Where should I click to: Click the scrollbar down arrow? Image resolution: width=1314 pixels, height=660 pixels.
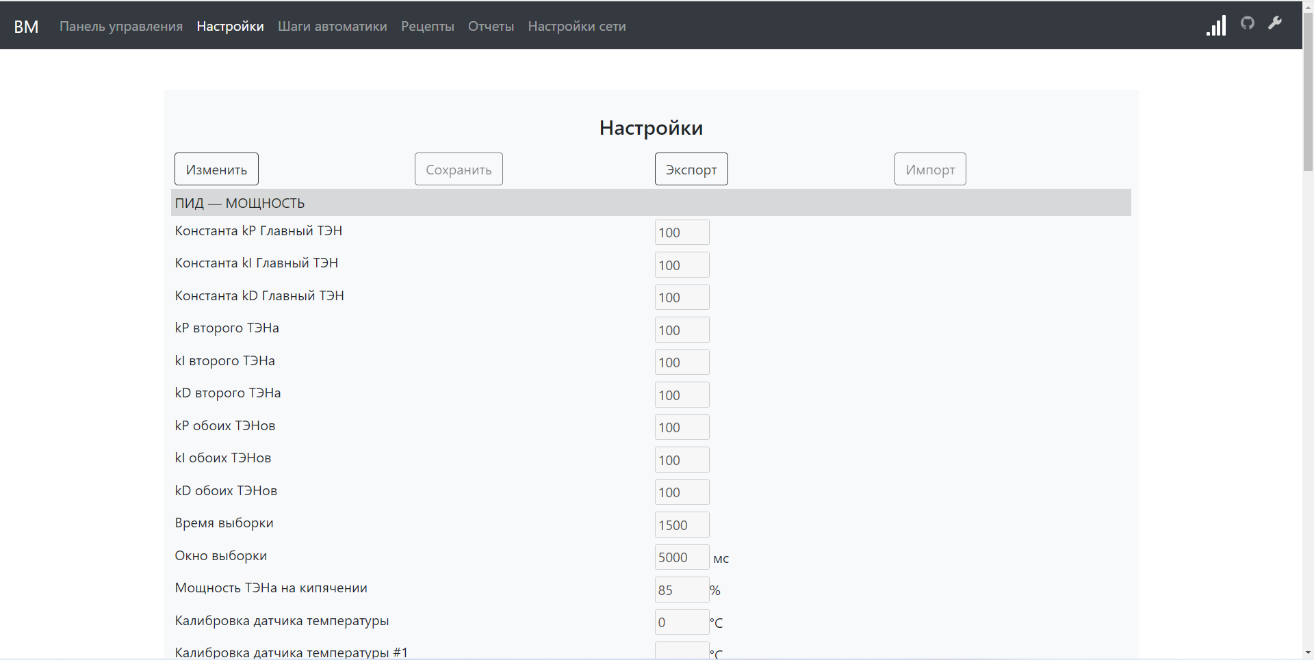[x=1308, y=653]
